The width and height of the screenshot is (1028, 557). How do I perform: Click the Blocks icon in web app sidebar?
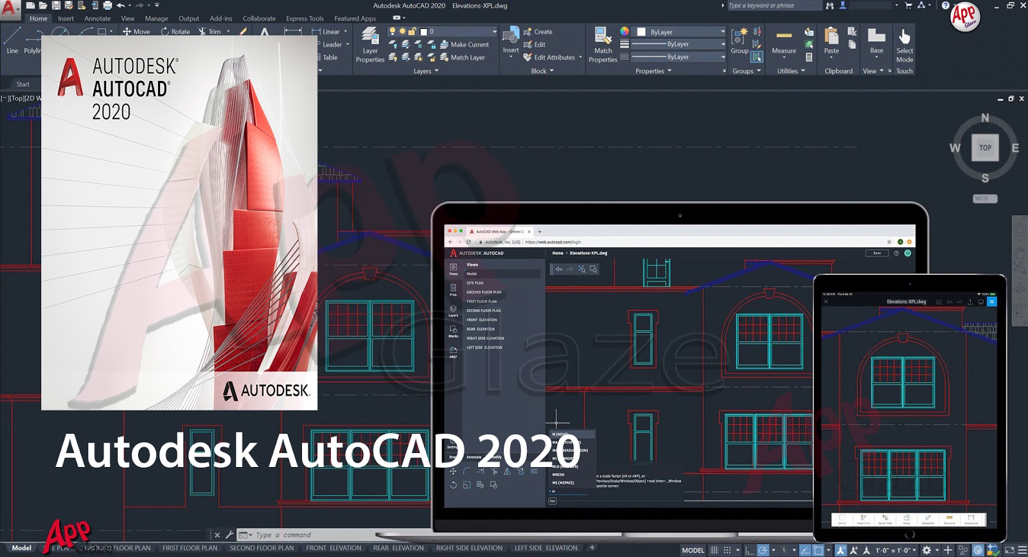(453, 331)
